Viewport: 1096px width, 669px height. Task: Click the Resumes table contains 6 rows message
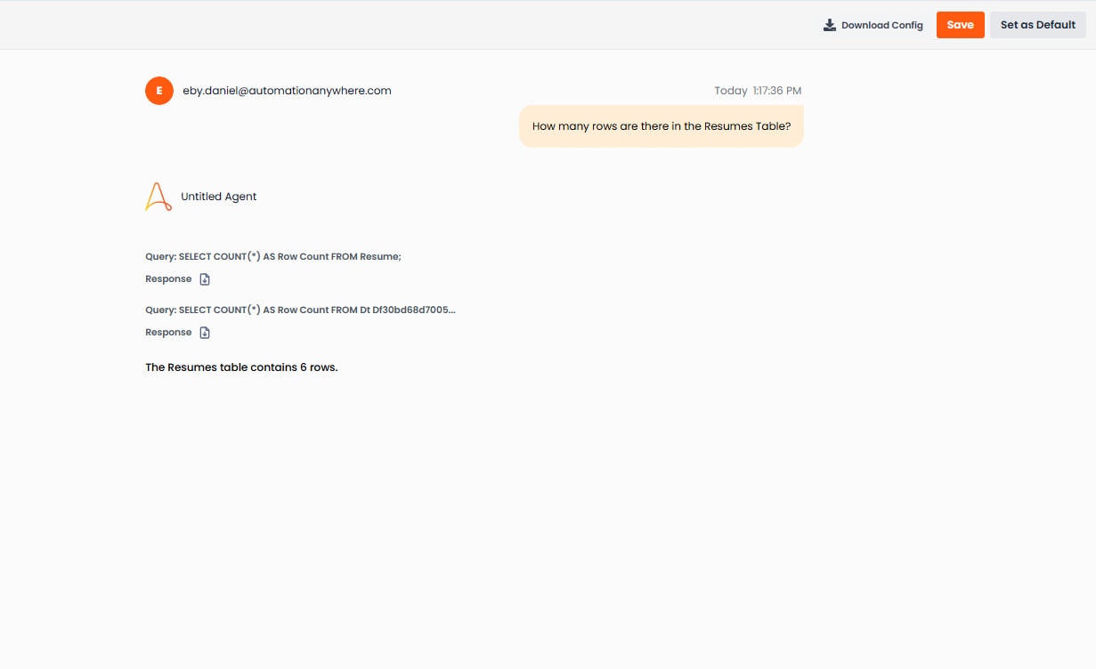click(x=241, y=367)
